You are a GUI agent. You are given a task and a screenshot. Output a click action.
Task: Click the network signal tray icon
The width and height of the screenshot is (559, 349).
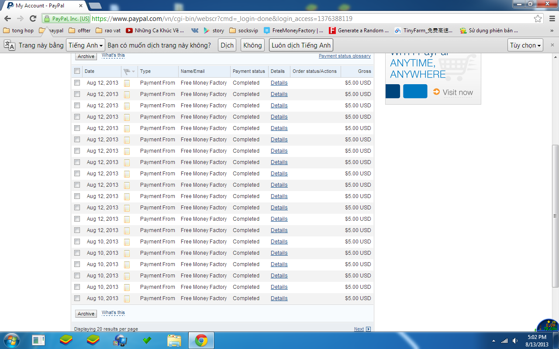(504, 340)
